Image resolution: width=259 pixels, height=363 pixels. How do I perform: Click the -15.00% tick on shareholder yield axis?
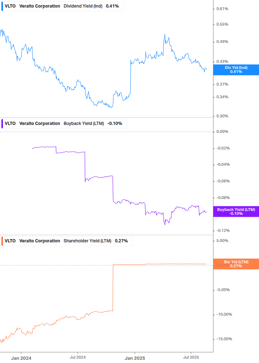point(224,339)
